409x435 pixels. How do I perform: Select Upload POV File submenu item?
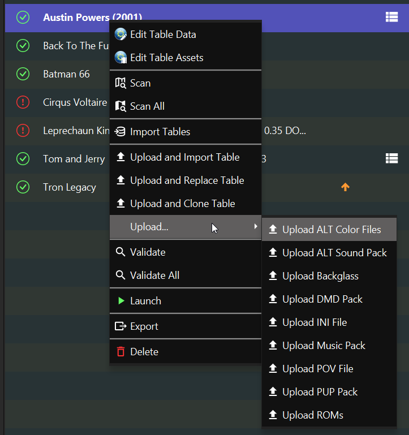(x=329, y=369)
